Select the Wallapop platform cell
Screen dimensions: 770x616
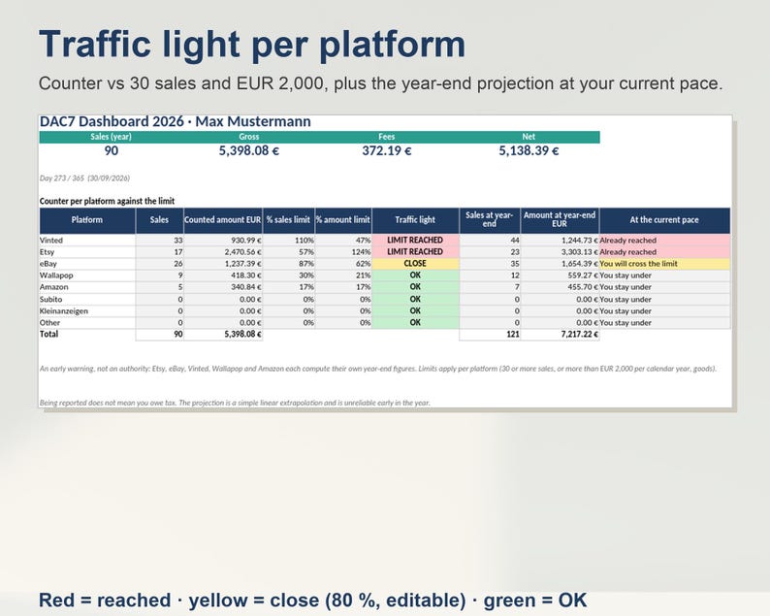tap(87, 276)
